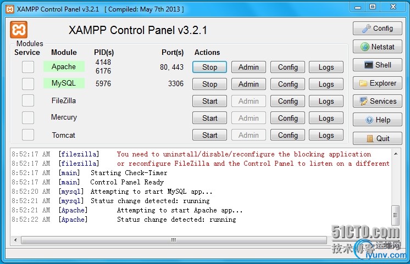Open Mercury Config options
The height and width of the screenshot is (264, 410).
pyautogui.click(x=287, y=118)
